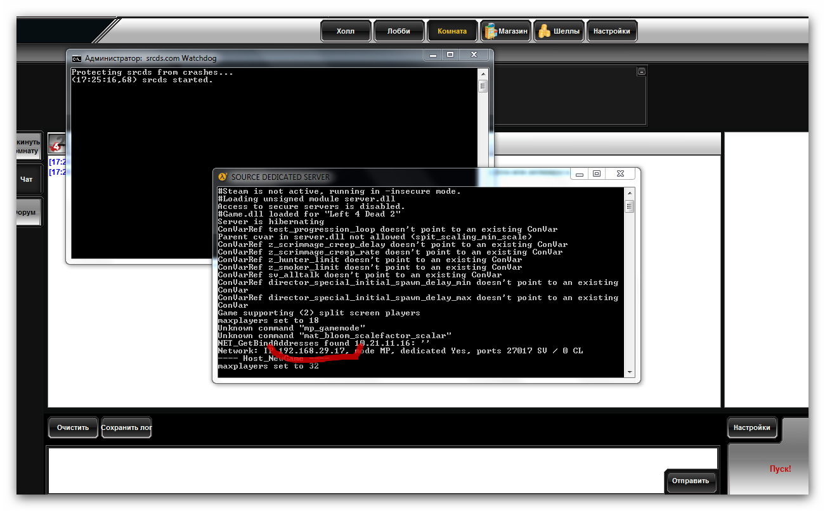Collapse the dark banner panel with its minimize icon

[x=641, y=72]
